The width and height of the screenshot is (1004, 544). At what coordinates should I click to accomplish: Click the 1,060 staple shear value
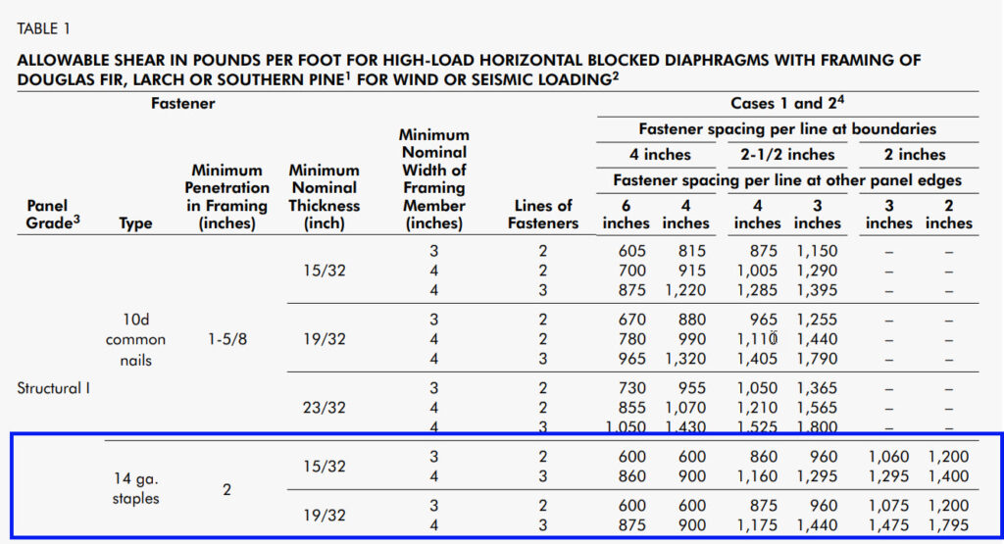[x=888, y=457]
